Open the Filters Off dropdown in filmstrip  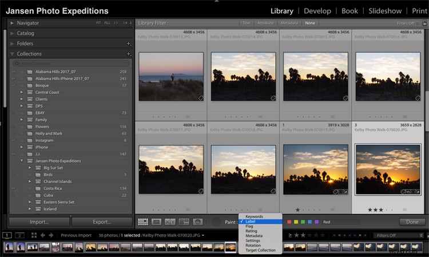[x=399, y=235]
